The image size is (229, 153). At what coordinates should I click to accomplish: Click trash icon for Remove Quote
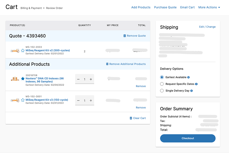point(124,36)
